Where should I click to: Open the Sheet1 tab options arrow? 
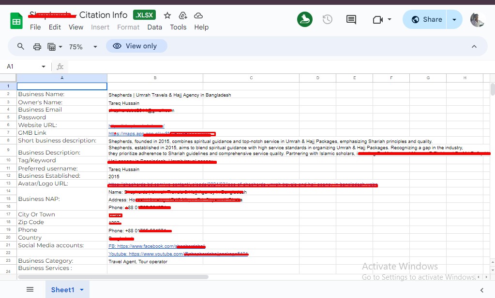click(82, 290)
